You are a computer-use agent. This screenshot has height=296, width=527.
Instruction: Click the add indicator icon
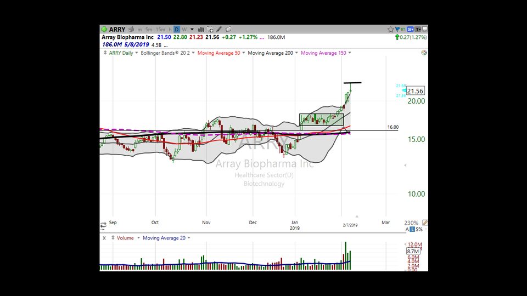[x=210, y=30]
